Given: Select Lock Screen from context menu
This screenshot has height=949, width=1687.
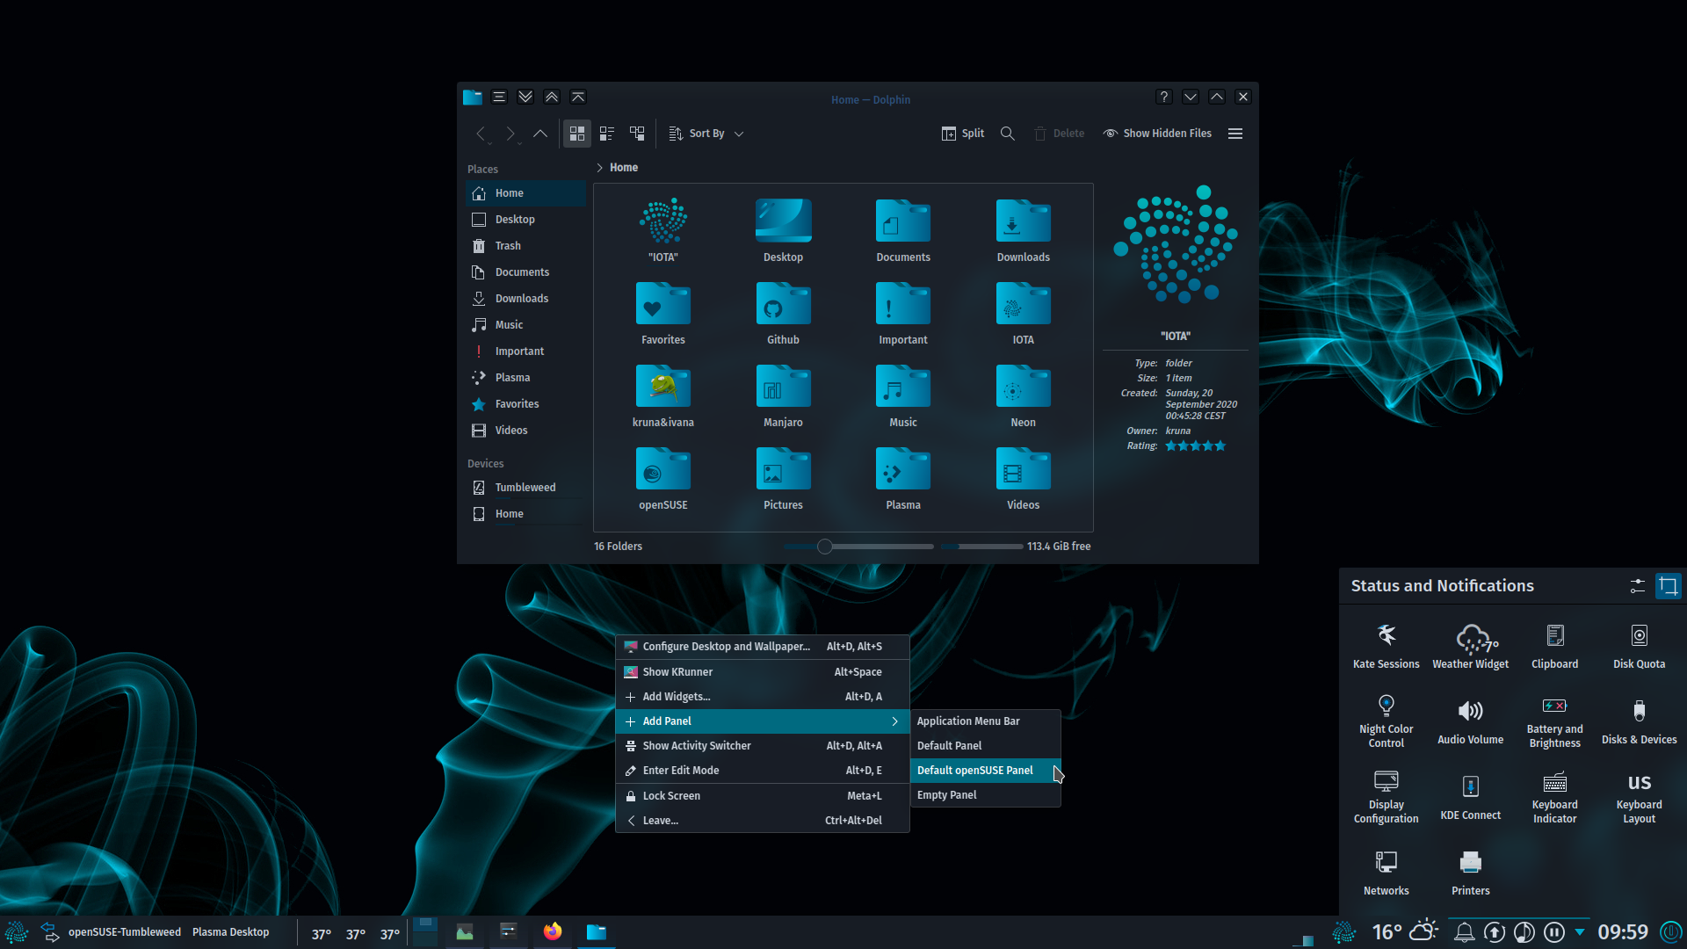Looking at the screenshot, I should pyautogui.click(x=762, y=796).
